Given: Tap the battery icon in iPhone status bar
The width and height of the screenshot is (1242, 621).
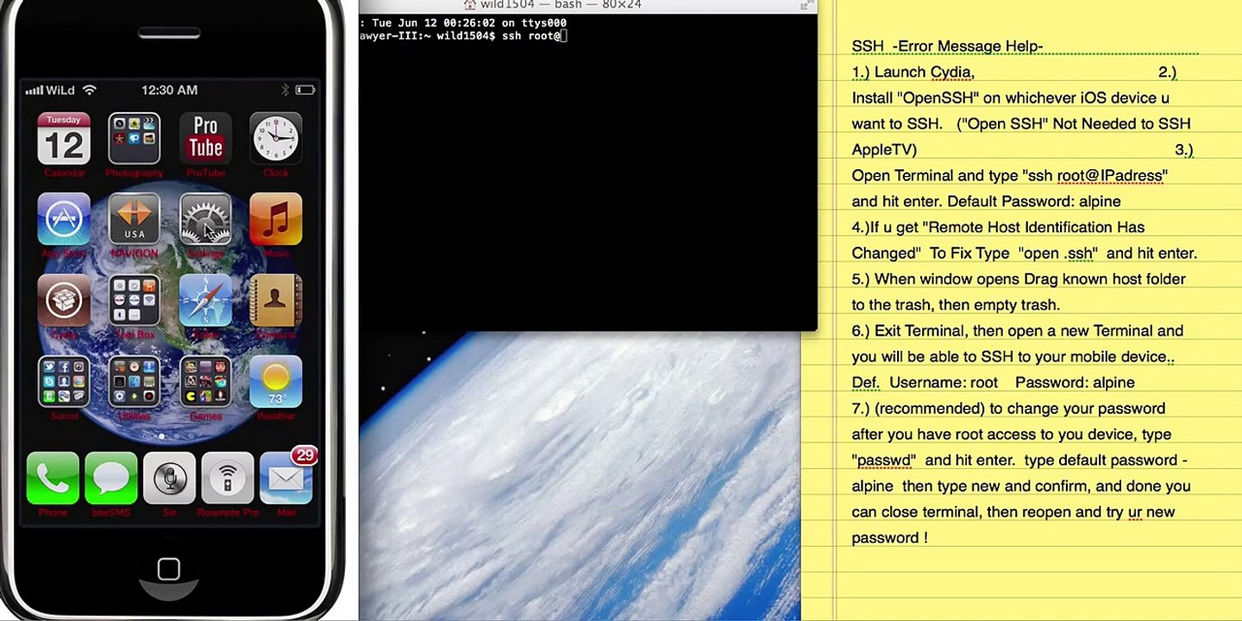Looking at the screenshot, I should click(x=305, y=90).
